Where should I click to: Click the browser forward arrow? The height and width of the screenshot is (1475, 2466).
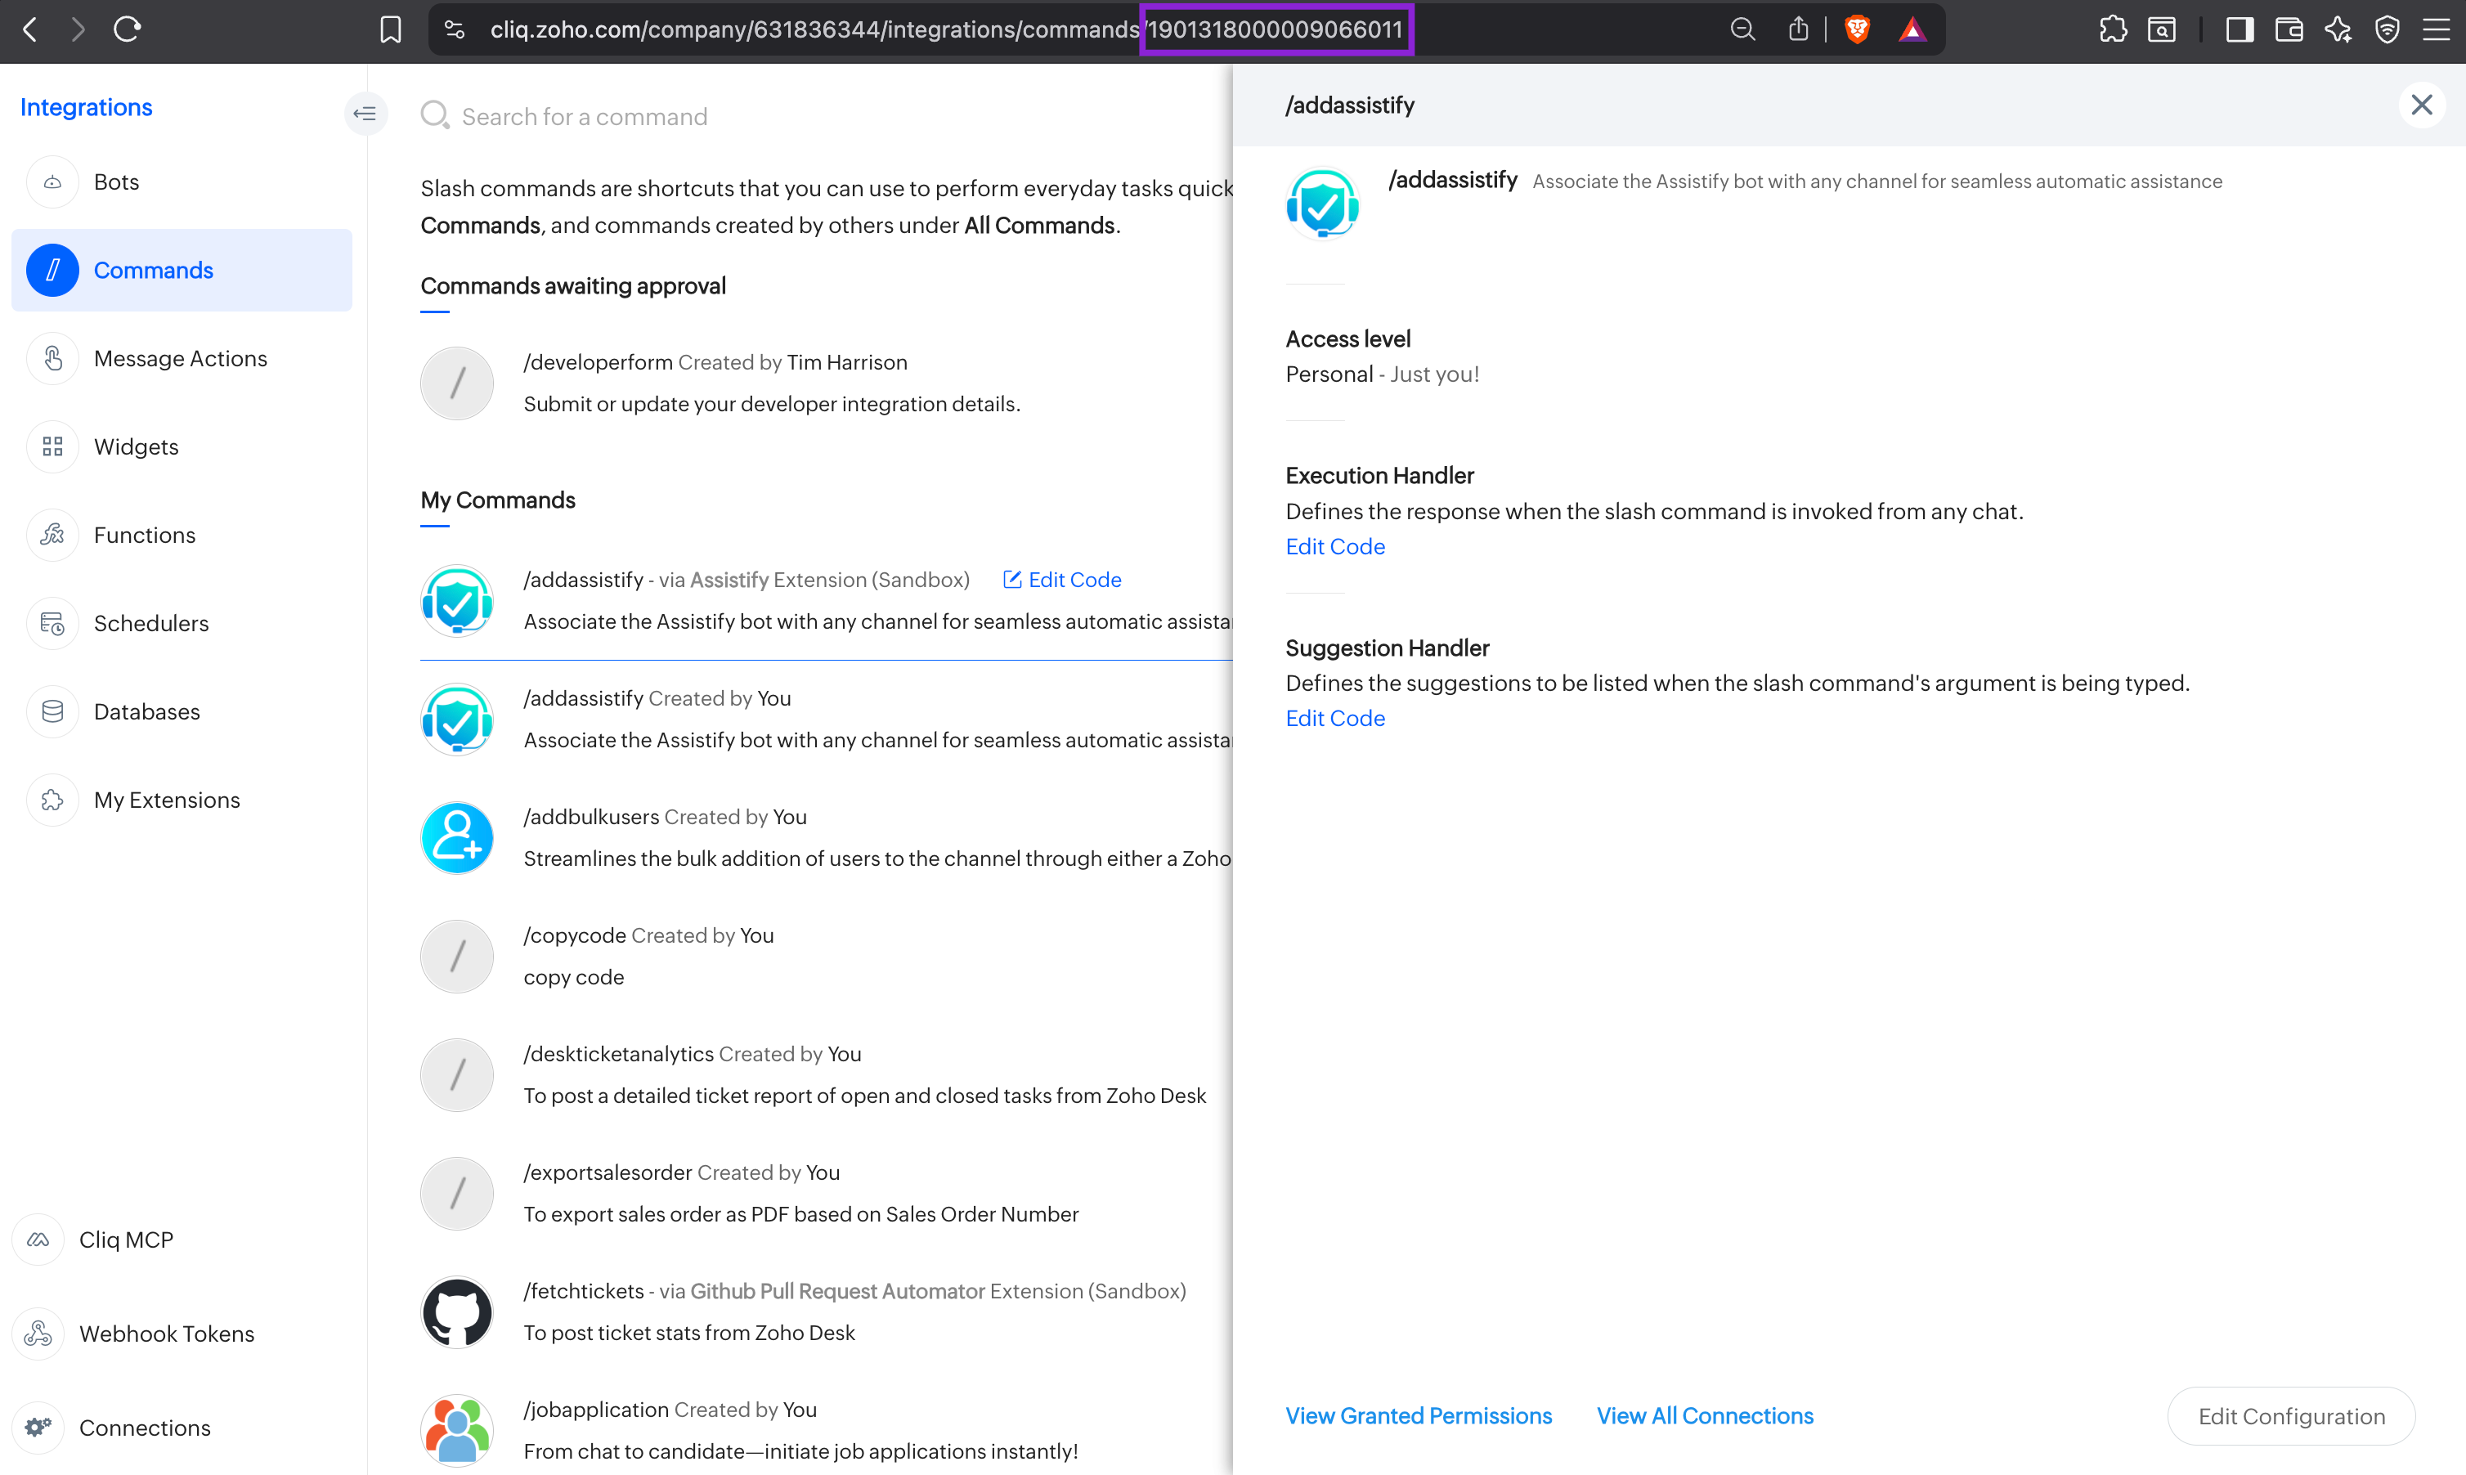[x=78, y=29]
